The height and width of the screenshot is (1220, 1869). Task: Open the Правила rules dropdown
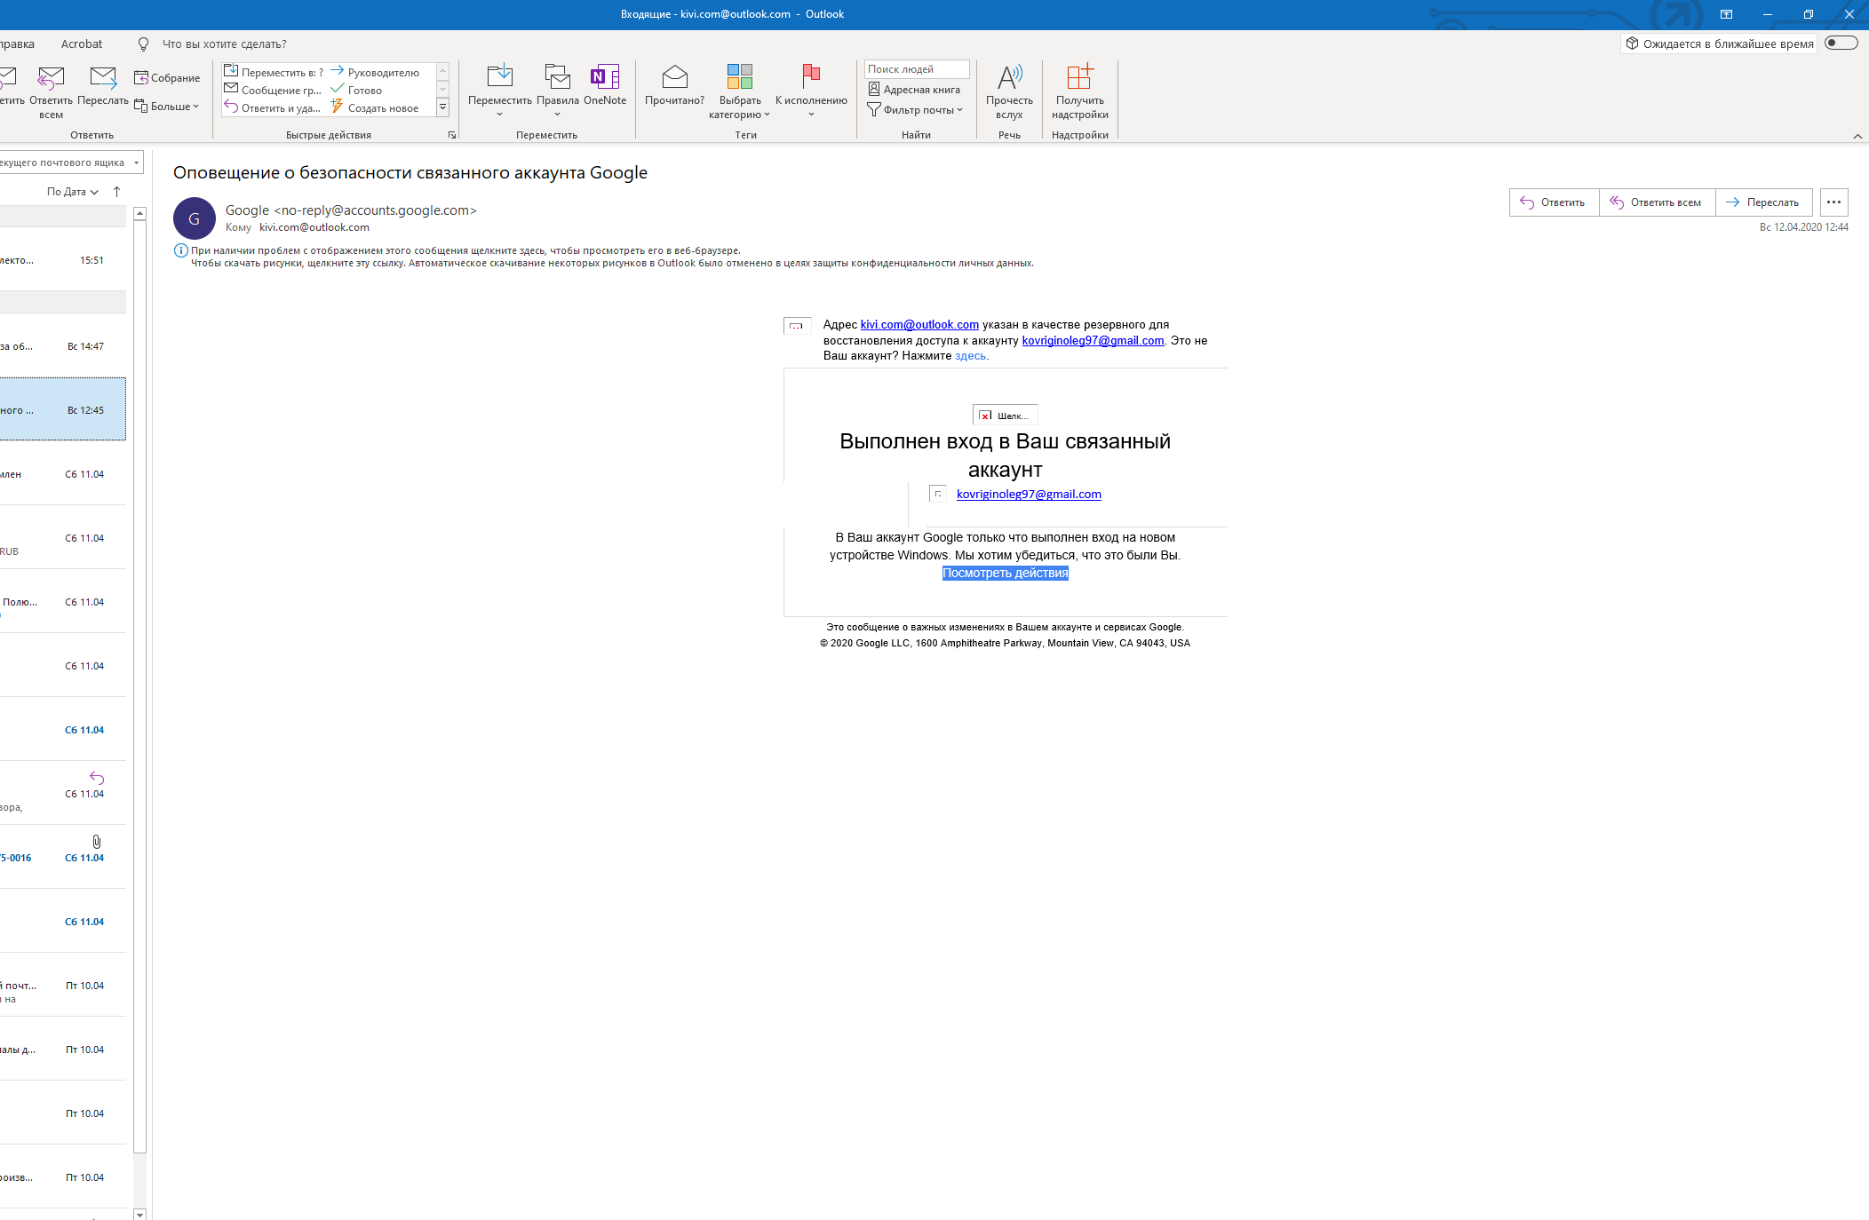pyautogui.click(x=557, y=91)
